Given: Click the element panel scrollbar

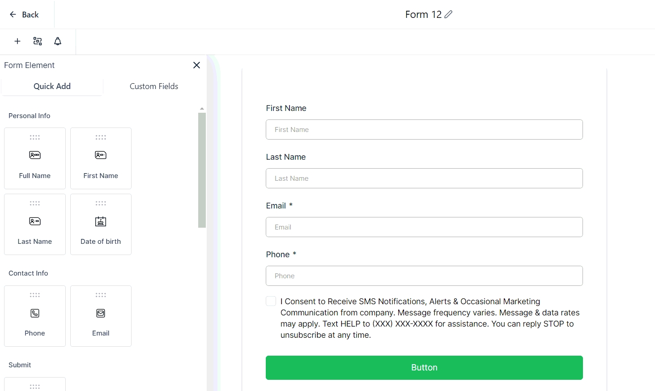Looking at the screenshot, I should pos(202,170).
